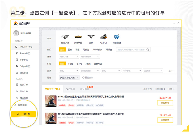The height and width of the screenshot is (138, 193).
Task: Click the yellow 一键上号 button
Action: pos(23,114)
